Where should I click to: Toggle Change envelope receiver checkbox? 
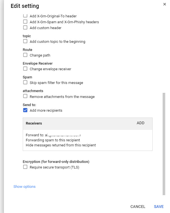25,69
